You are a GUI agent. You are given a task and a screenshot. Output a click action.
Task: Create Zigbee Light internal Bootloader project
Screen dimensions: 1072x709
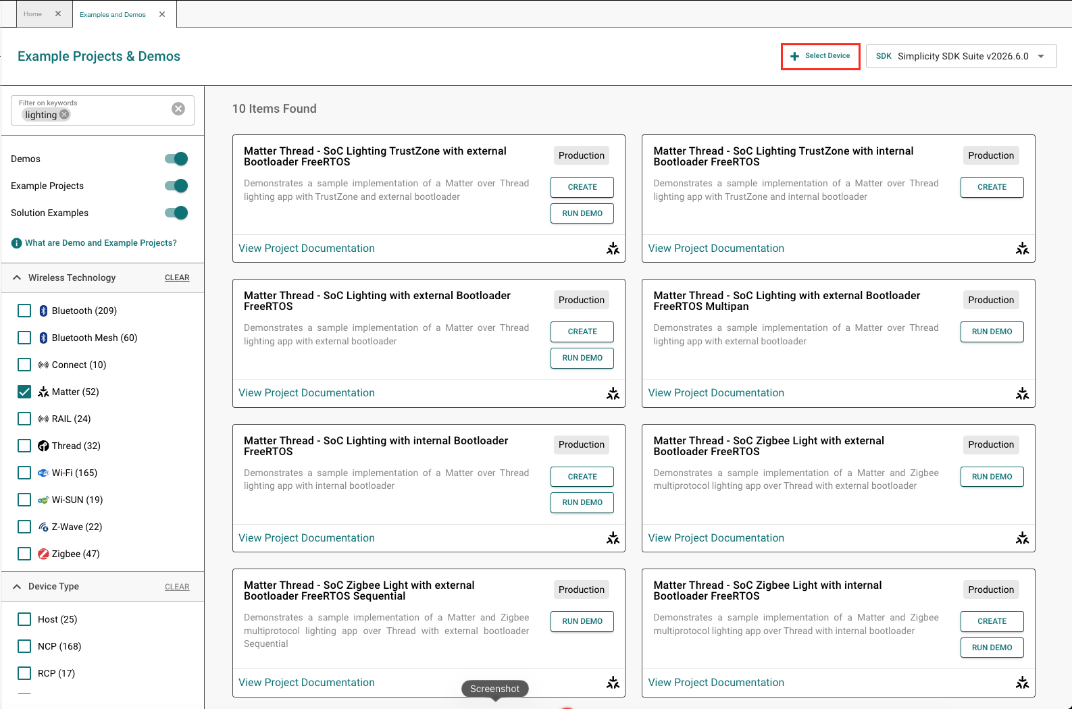[x=992, y=621]
